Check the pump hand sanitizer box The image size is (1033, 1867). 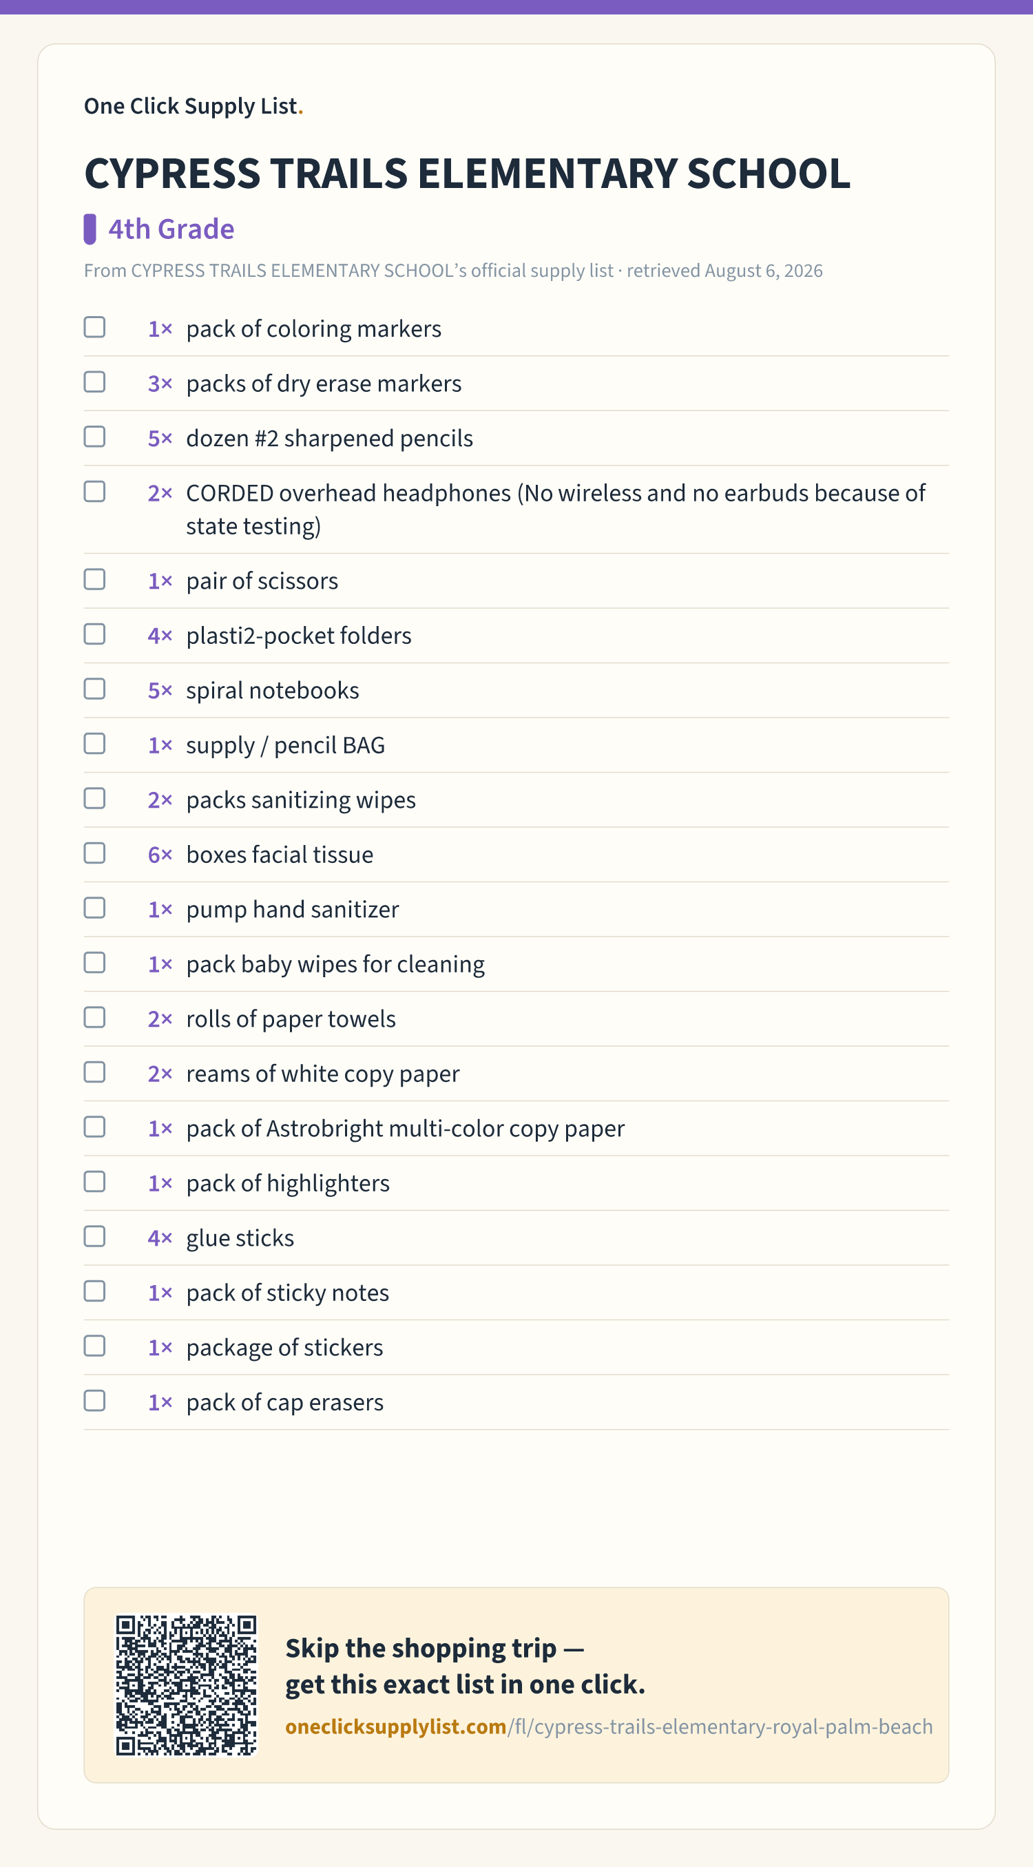94,908
